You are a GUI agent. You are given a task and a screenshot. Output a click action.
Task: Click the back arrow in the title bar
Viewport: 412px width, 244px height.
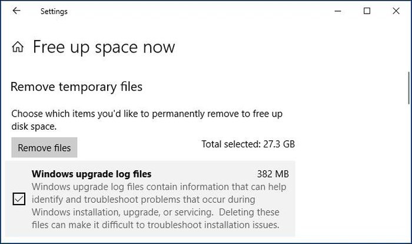(x=16, y=11)
